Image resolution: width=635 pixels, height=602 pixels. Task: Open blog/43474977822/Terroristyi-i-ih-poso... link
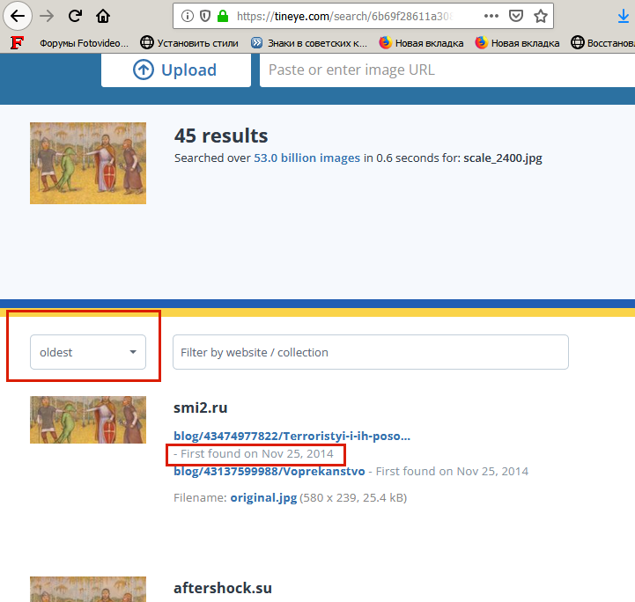(x=292, y=437)
